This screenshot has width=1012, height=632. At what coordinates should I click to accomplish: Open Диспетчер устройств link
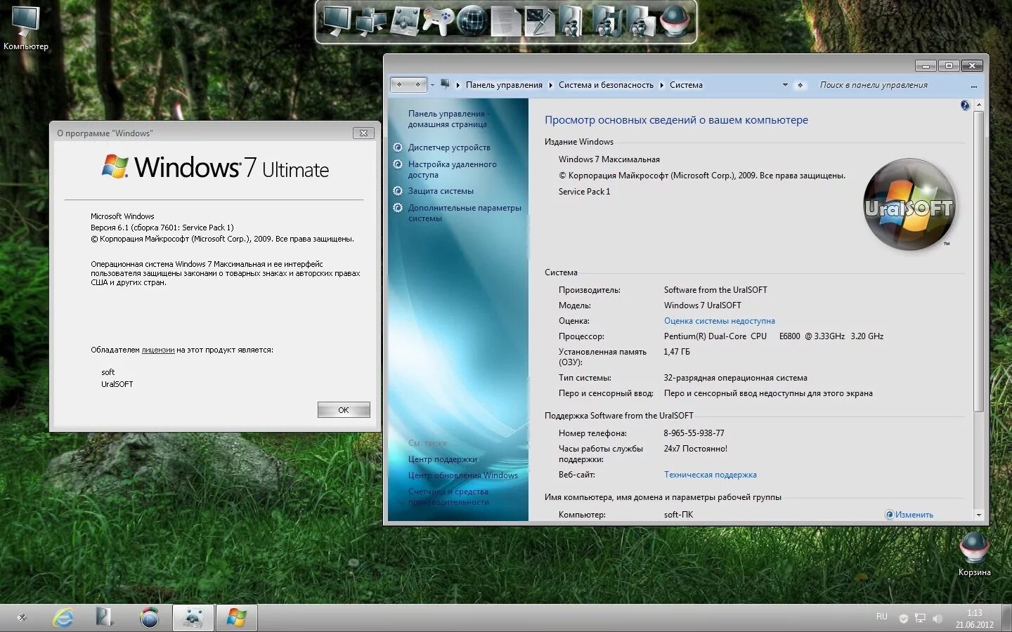click(x=449, y=147)
